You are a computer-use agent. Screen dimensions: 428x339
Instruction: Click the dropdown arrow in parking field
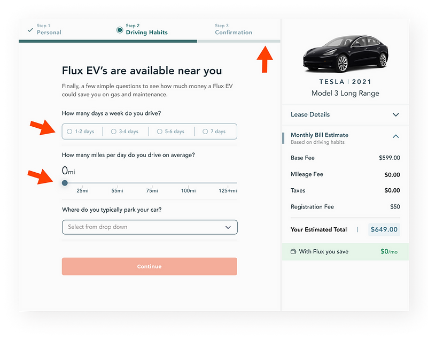[228, 227]
